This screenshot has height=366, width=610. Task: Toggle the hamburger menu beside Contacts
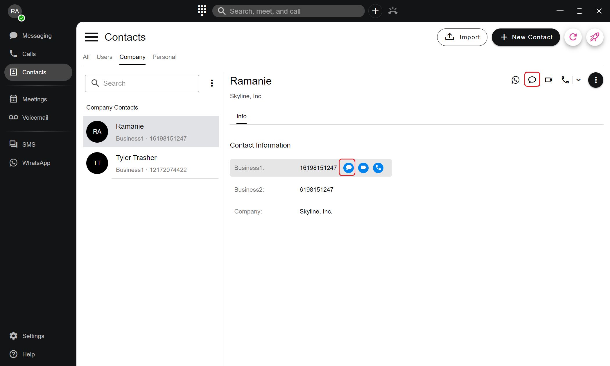91,37
